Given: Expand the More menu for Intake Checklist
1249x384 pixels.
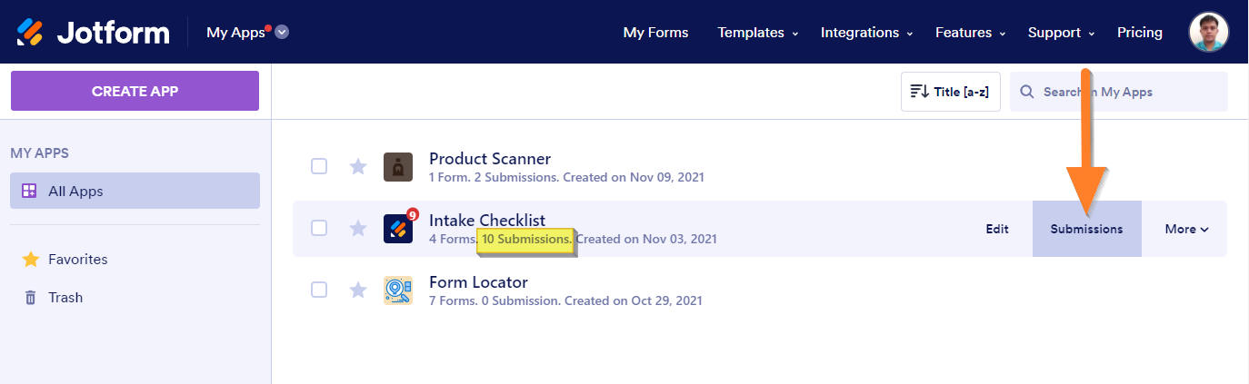Looking at the screenshot, I should tap(1186, 229).
